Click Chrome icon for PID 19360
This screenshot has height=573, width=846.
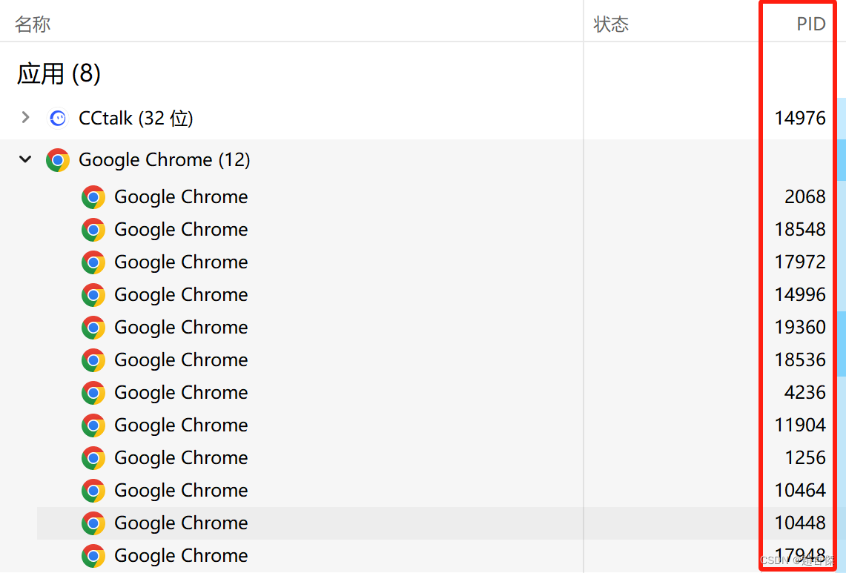[x=93, y=328]
